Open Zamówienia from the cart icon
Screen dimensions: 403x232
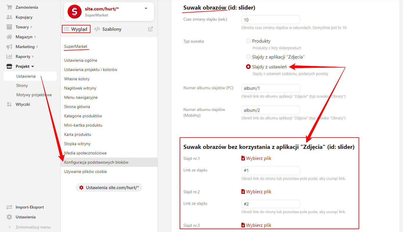(x=9, y=7)
